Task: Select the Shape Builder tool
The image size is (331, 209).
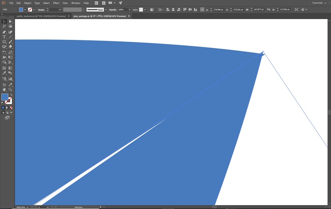Action: pyautogui.click(x=4, y=62)
